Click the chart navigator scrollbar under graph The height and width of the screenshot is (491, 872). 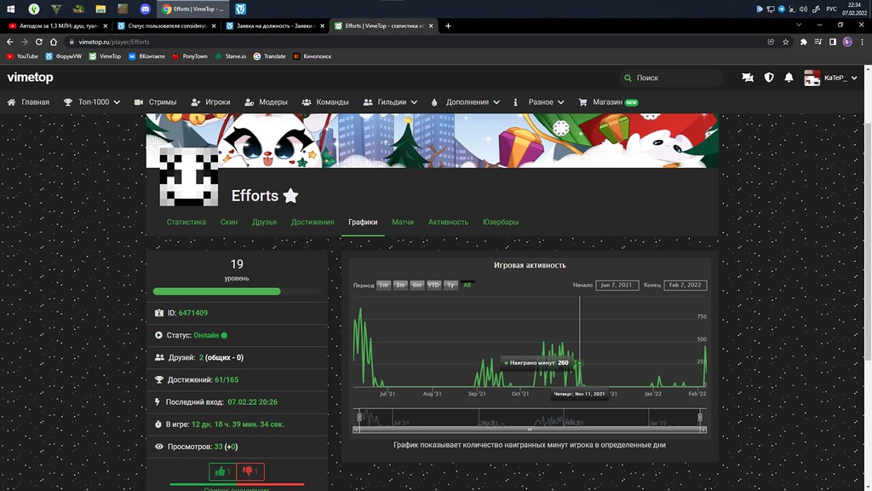click(x=530, y=430)
